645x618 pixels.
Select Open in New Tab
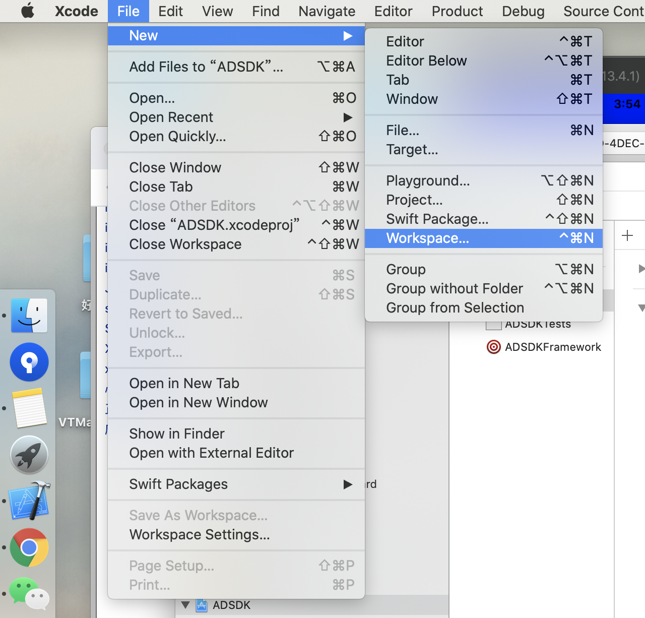(236, 384)
